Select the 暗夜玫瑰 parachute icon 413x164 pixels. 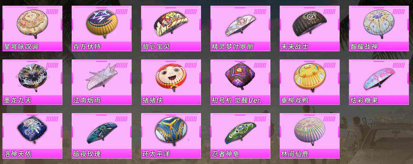point(102,136)
